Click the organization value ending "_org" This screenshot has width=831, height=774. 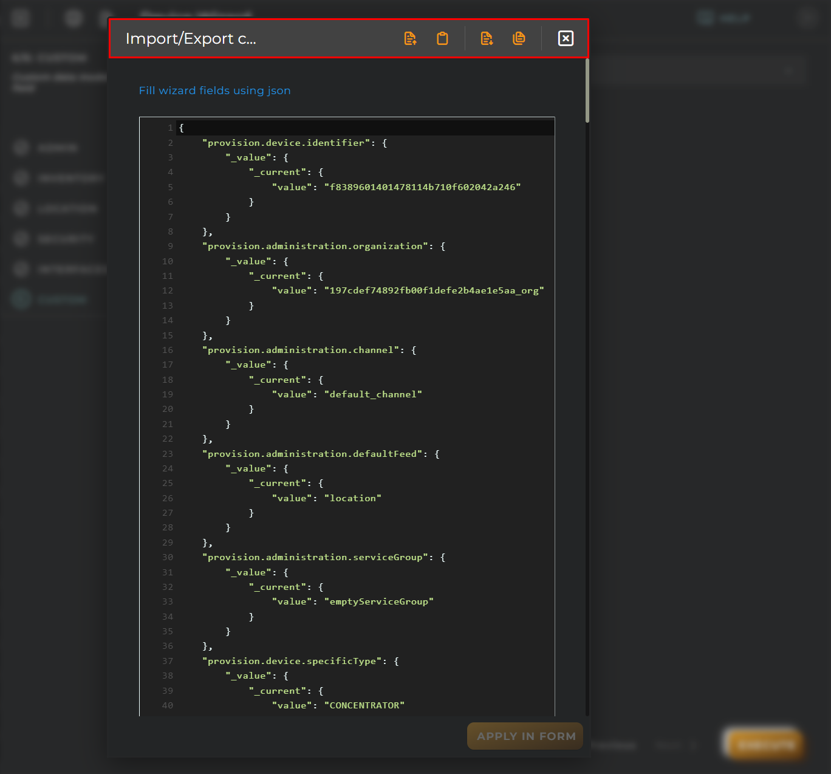click(434, 290)
